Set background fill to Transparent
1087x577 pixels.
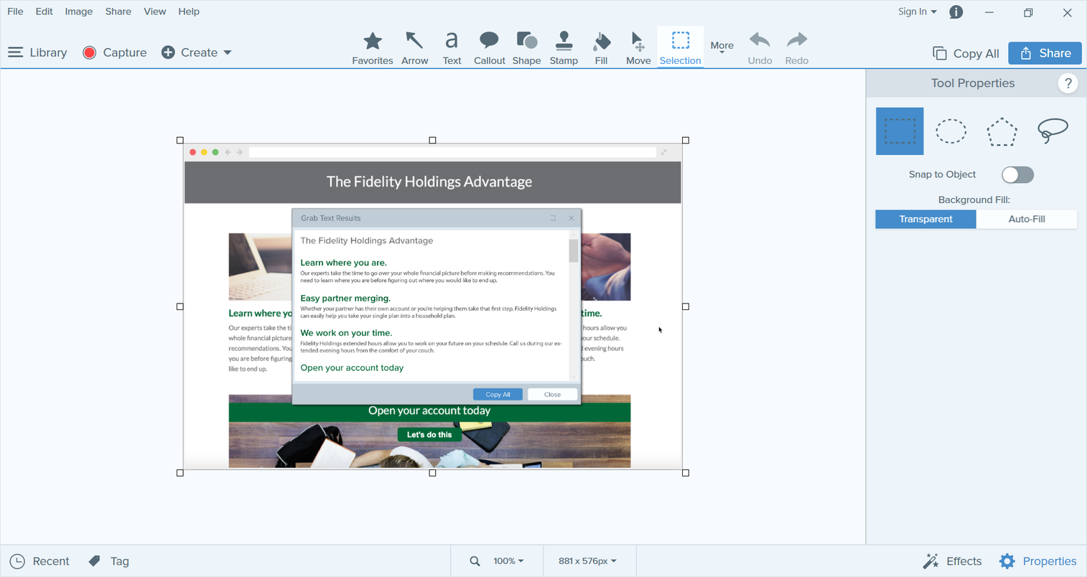coord(925,219)
